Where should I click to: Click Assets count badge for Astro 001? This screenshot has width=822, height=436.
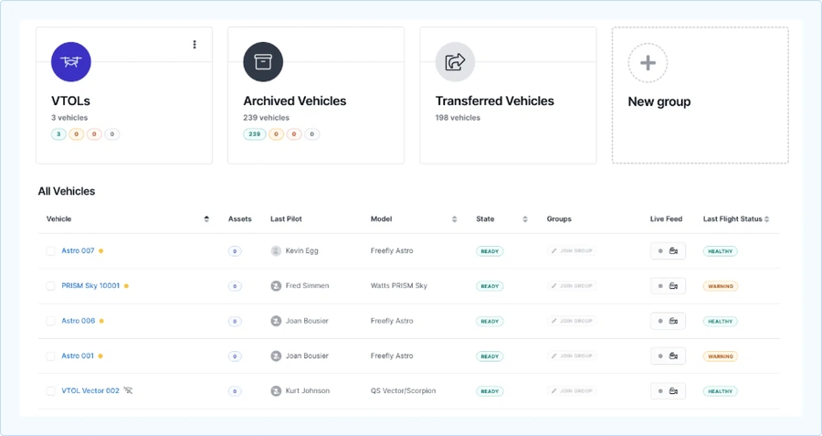(x=235, y=356)
